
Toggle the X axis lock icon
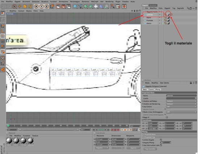tap(37, 6)
